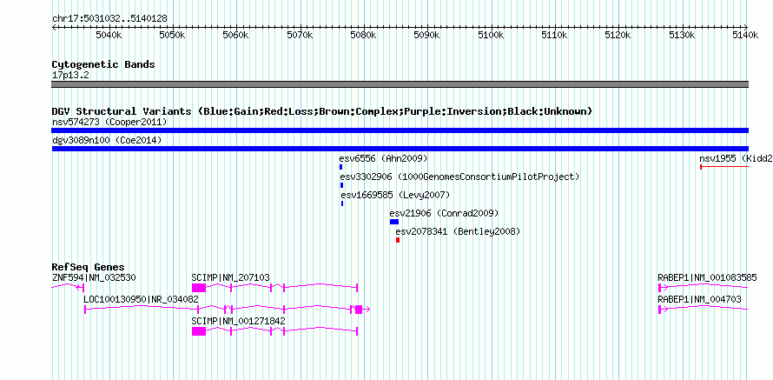Click the 5120k ruler tick label
Image resolution: width=773 pixels, height=380 pixels.
[618, 36]
